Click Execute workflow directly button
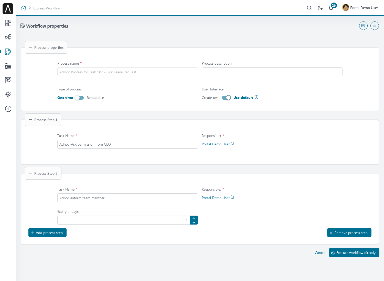Screen dimensions: 384x281 tap(354, 253)
